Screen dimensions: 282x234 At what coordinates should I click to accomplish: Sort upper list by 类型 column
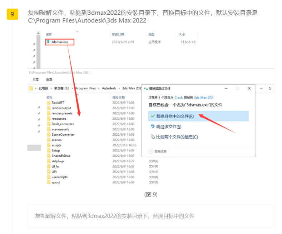pos(152,34)
